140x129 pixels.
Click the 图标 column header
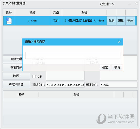(9, 12)
